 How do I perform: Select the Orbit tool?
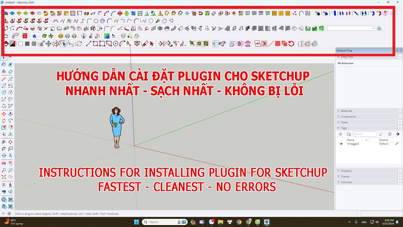[4, 163]
